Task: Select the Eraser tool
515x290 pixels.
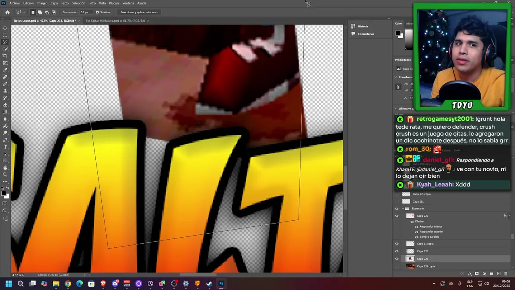Action: coord(5,105)
